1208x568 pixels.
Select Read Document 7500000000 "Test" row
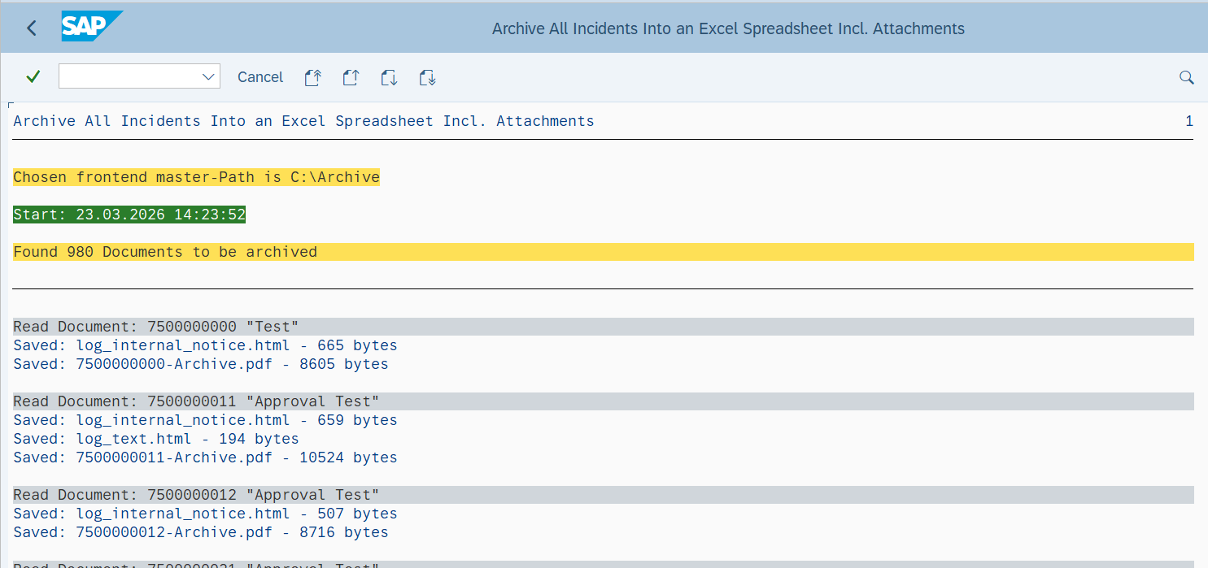tap(155, 327)
